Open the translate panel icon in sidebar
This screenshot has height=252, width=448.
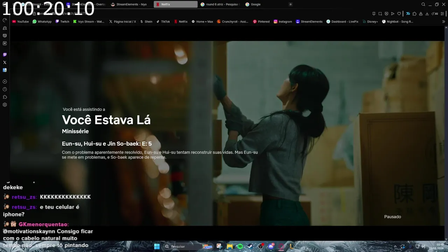pos(5,70)
